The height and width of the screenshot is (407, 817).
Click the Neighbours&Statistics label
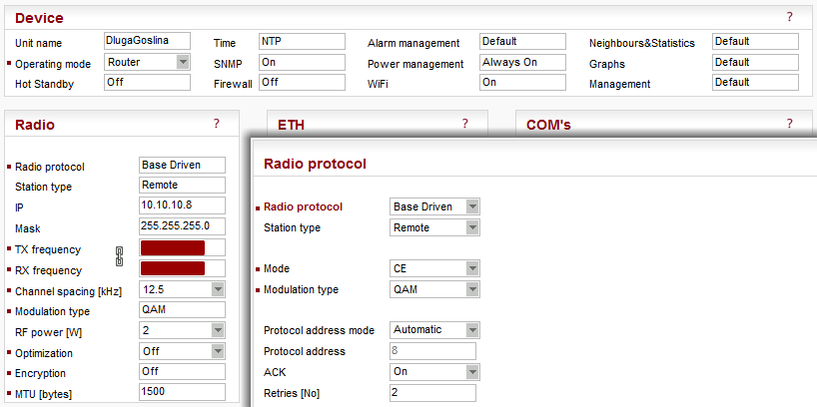[x=642, y=43]
